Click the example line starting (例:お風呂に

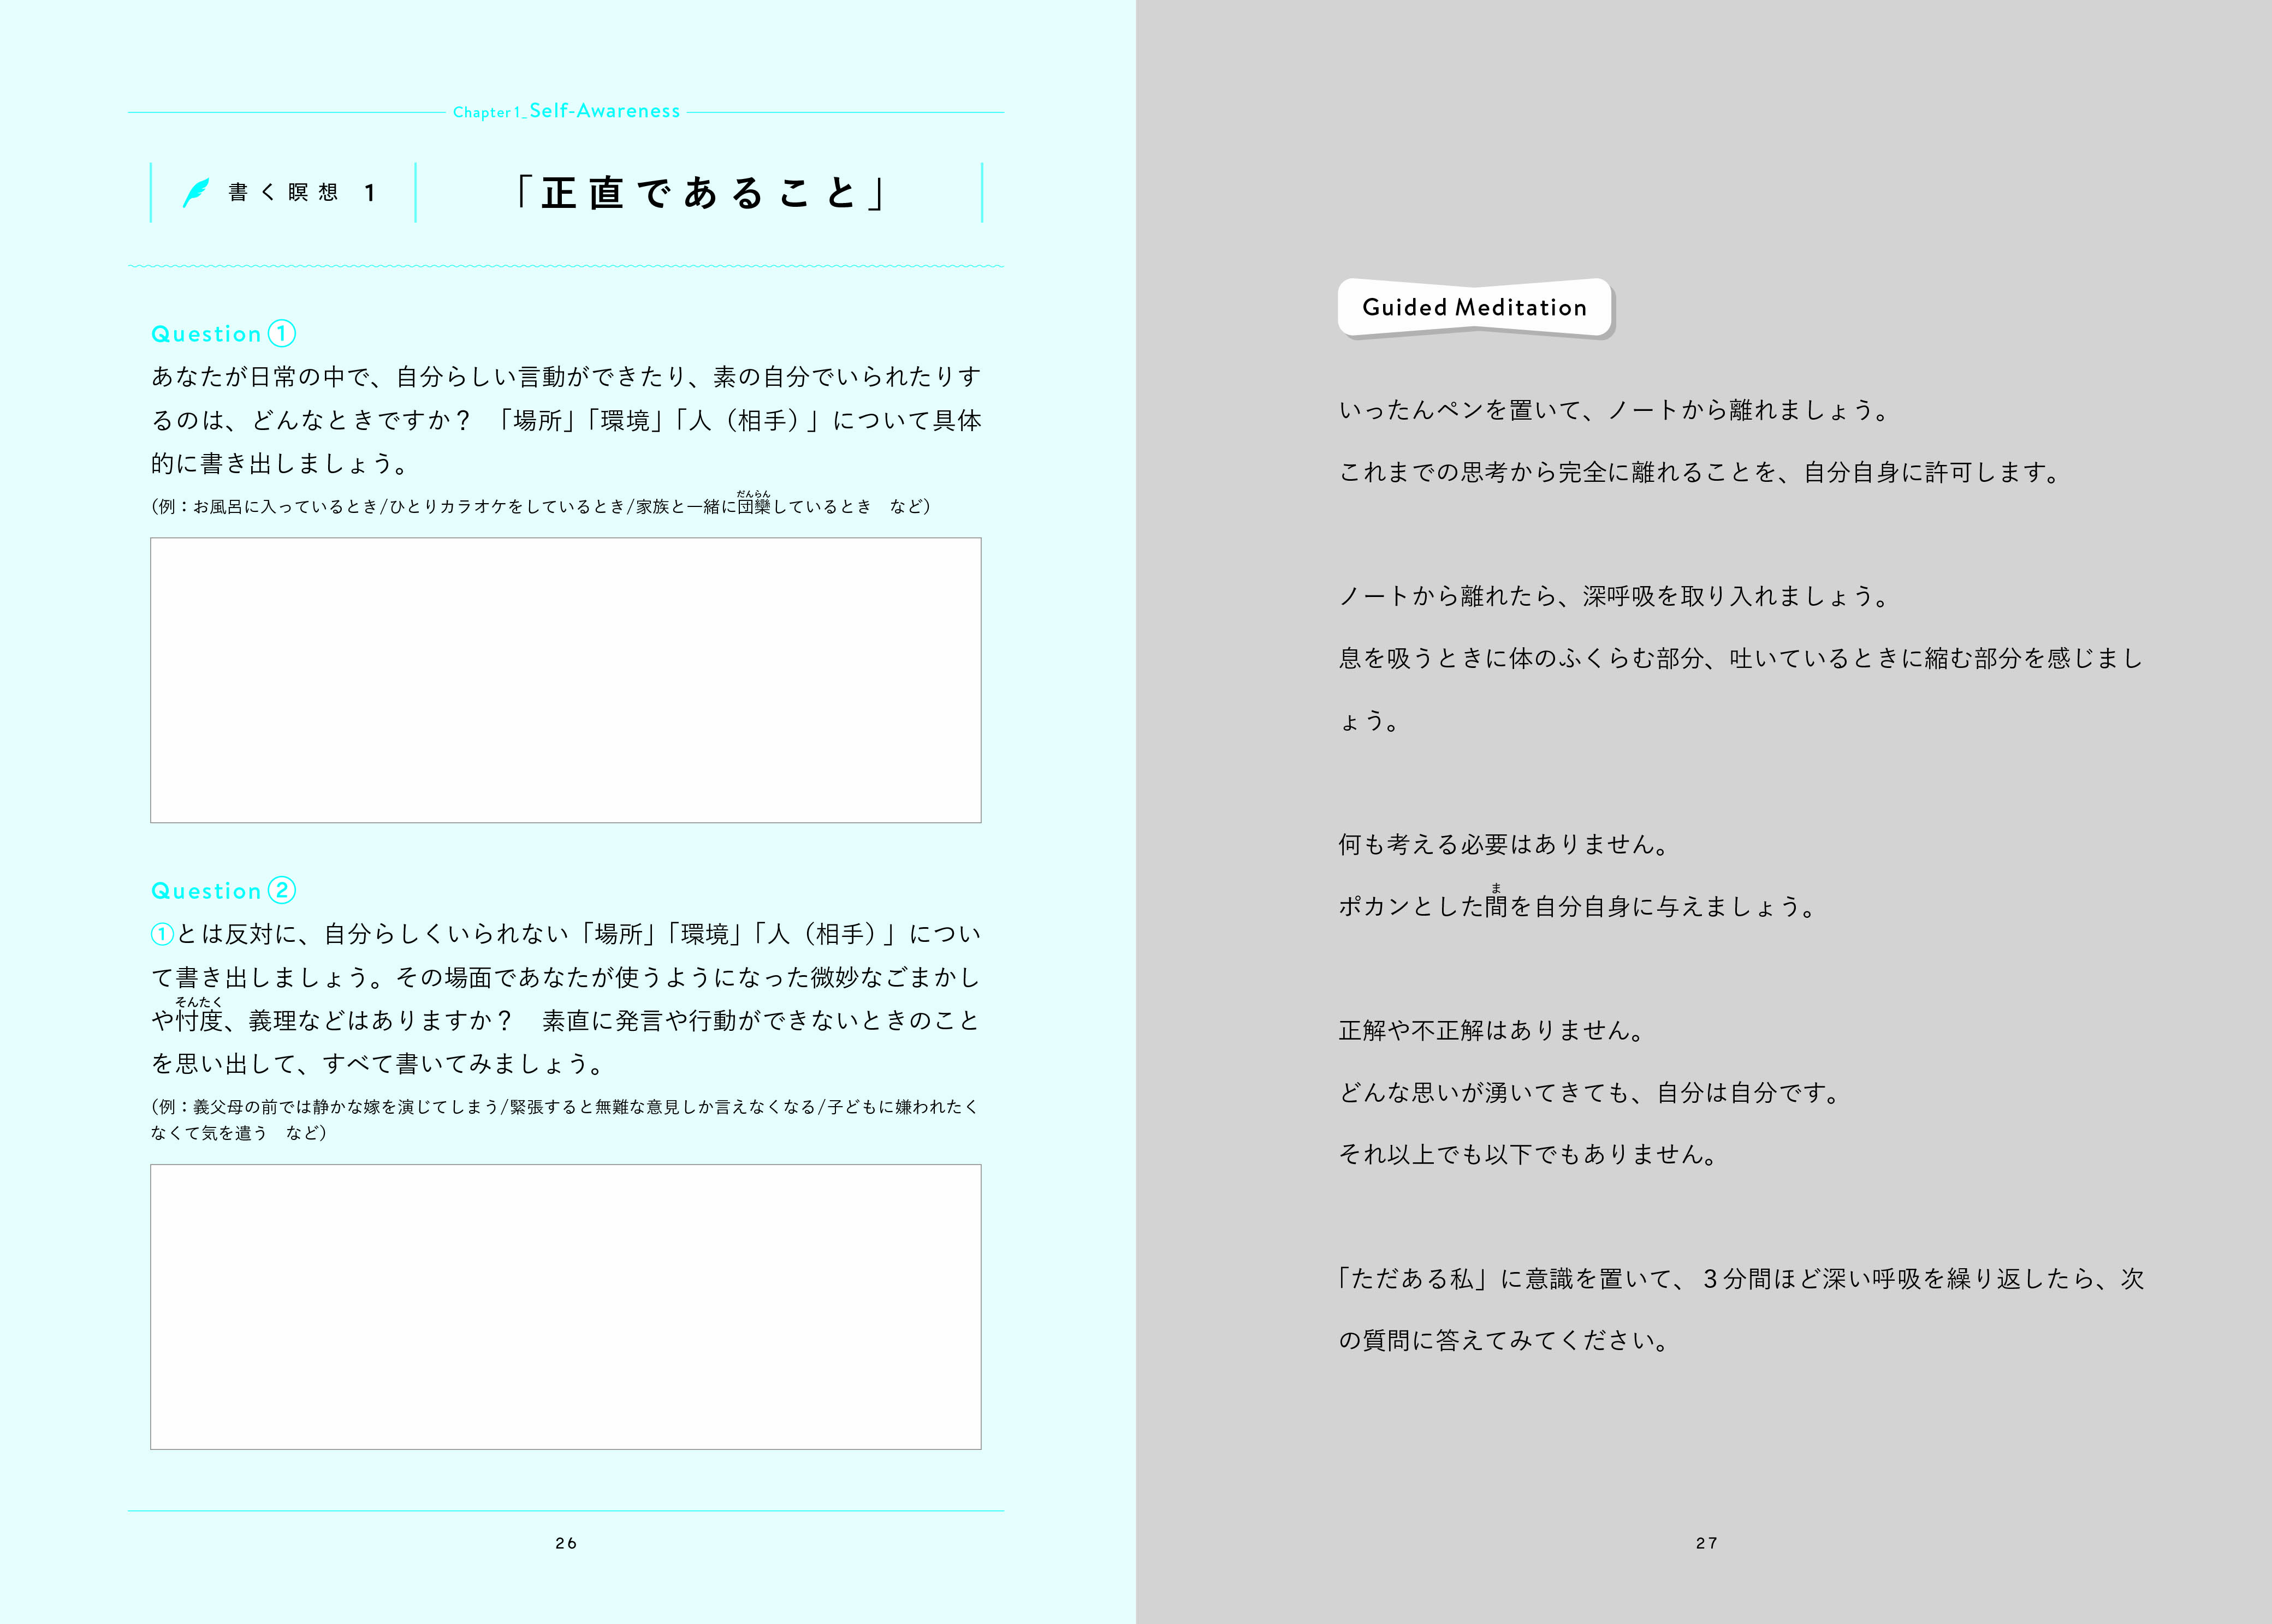tap(540, 506)
